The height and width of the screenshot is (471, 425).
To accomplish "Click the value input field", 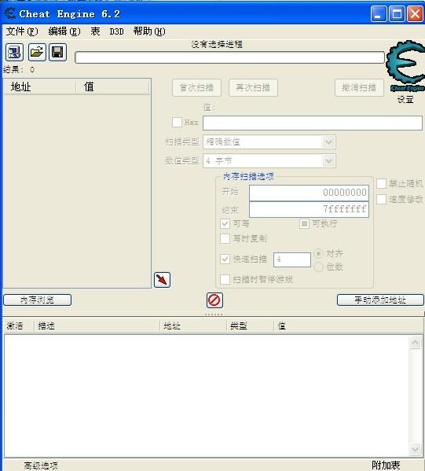I will [313, 123].
